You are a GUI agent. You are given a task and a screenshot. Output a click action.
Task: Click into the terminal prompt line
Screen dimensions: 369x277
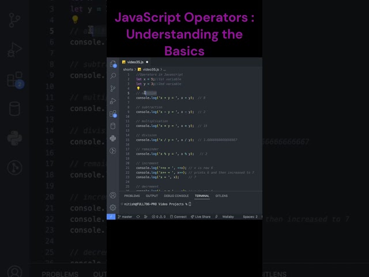click(x=157, y=204)
